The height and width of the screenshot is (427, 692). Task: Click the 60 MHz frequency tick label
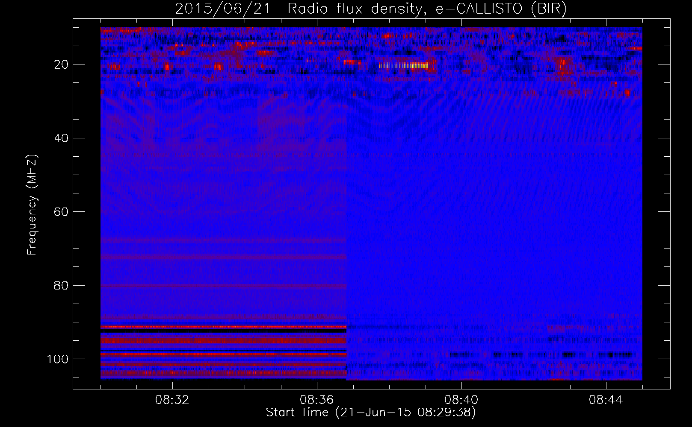tap(62, 212)
